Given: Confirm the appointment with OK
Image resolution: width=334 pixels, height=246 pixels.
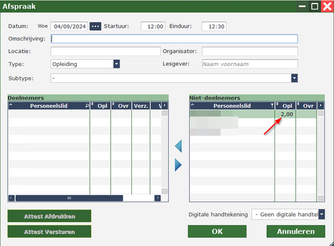Looking at the screenshot, I should pyautogui.click(x=217, y=232).
